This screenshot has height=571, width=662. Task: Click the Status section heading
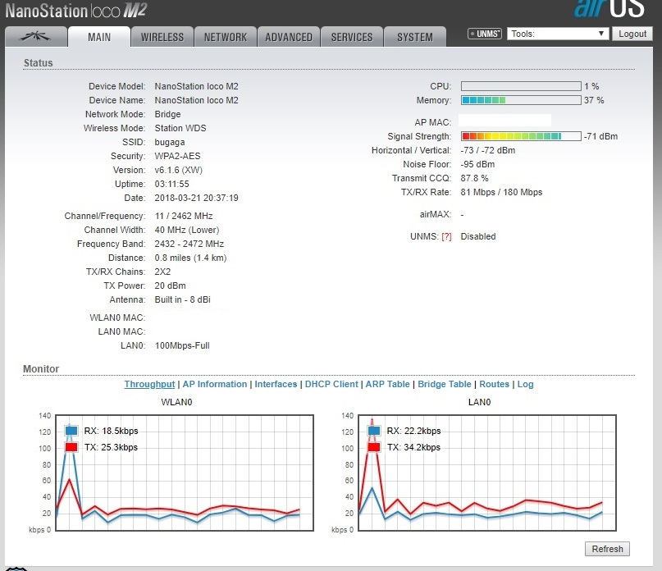[39, 63]
